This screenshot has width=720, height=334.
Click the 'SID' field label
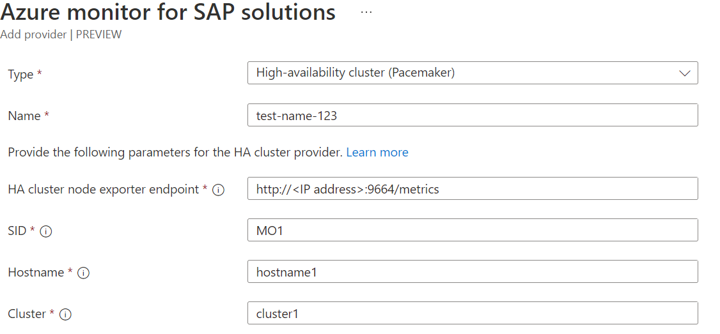tap(18, 231)
